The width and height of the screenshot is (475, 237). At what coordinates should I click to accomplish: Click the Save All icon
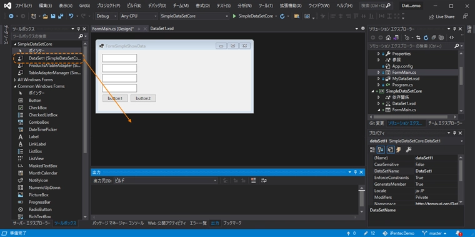[x=60, y=16]
